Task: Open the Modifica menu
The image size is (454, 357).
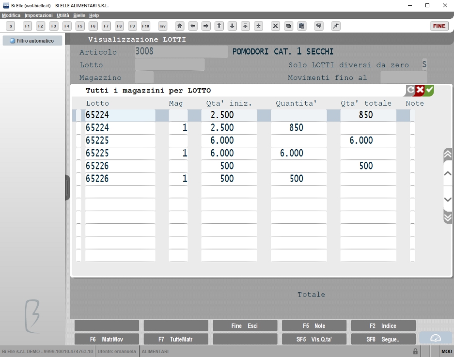Action: [x=11, y=16]
